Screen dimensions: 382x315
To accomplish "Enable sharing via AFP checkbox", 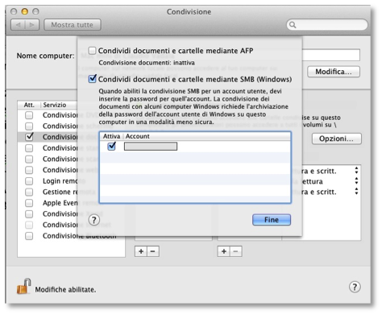I will click(x=92, y=51).
